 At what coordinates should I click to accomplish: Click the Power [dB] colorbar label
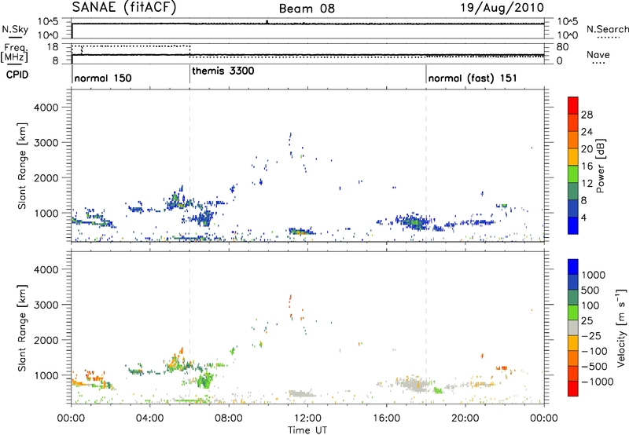[x=600, y=166]
